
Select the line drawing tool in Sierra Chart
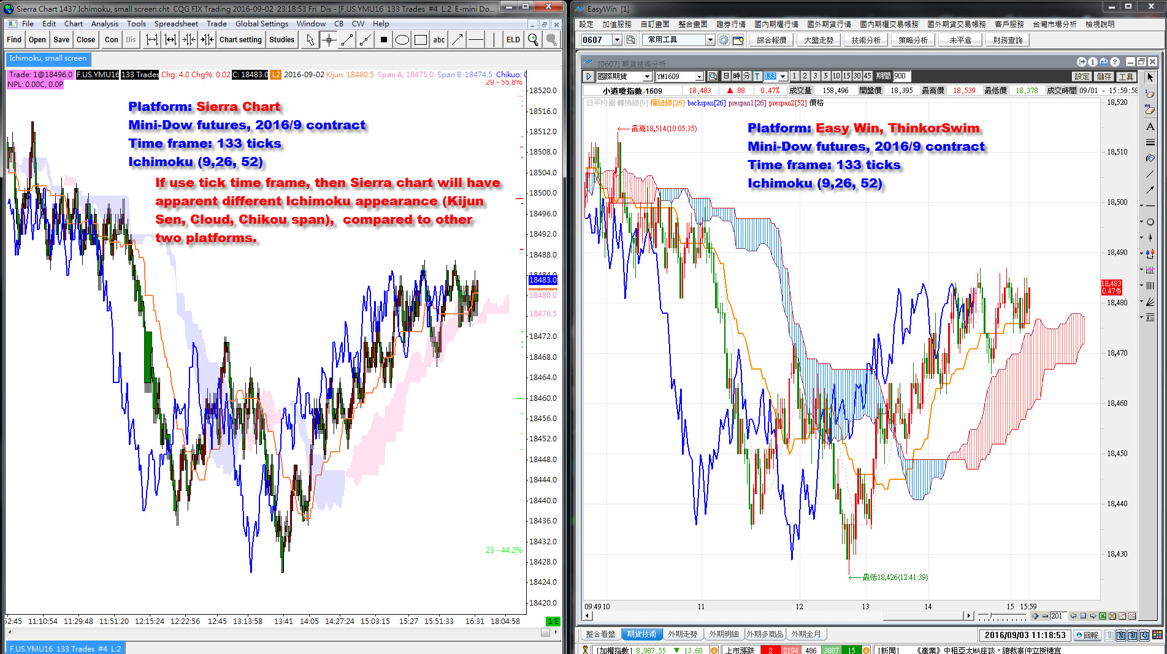click(347, 40)
